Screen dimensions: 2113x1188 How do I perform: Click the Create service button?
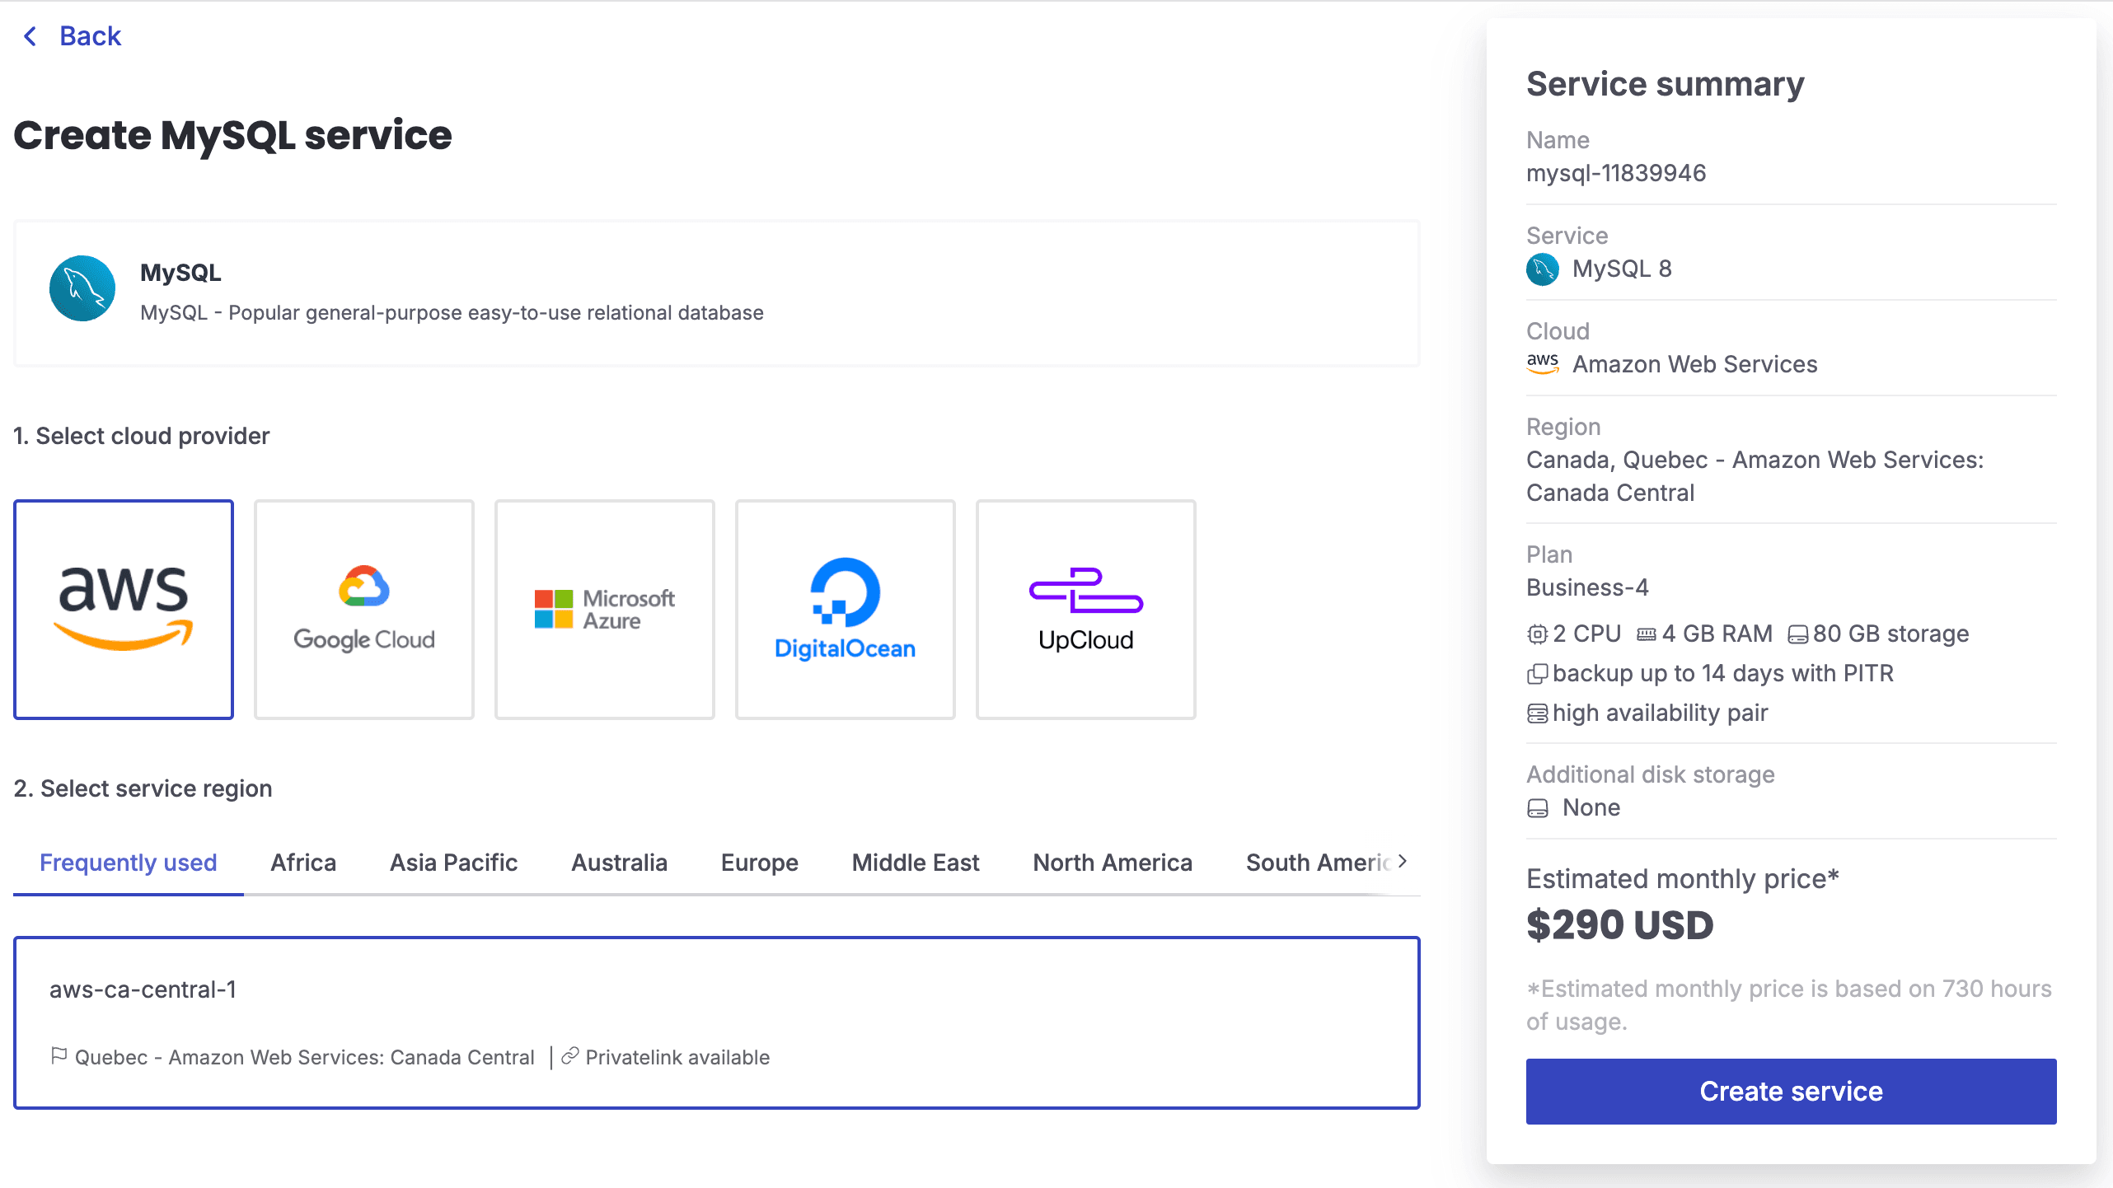pyautogui.click(x=1791, y=1091)
